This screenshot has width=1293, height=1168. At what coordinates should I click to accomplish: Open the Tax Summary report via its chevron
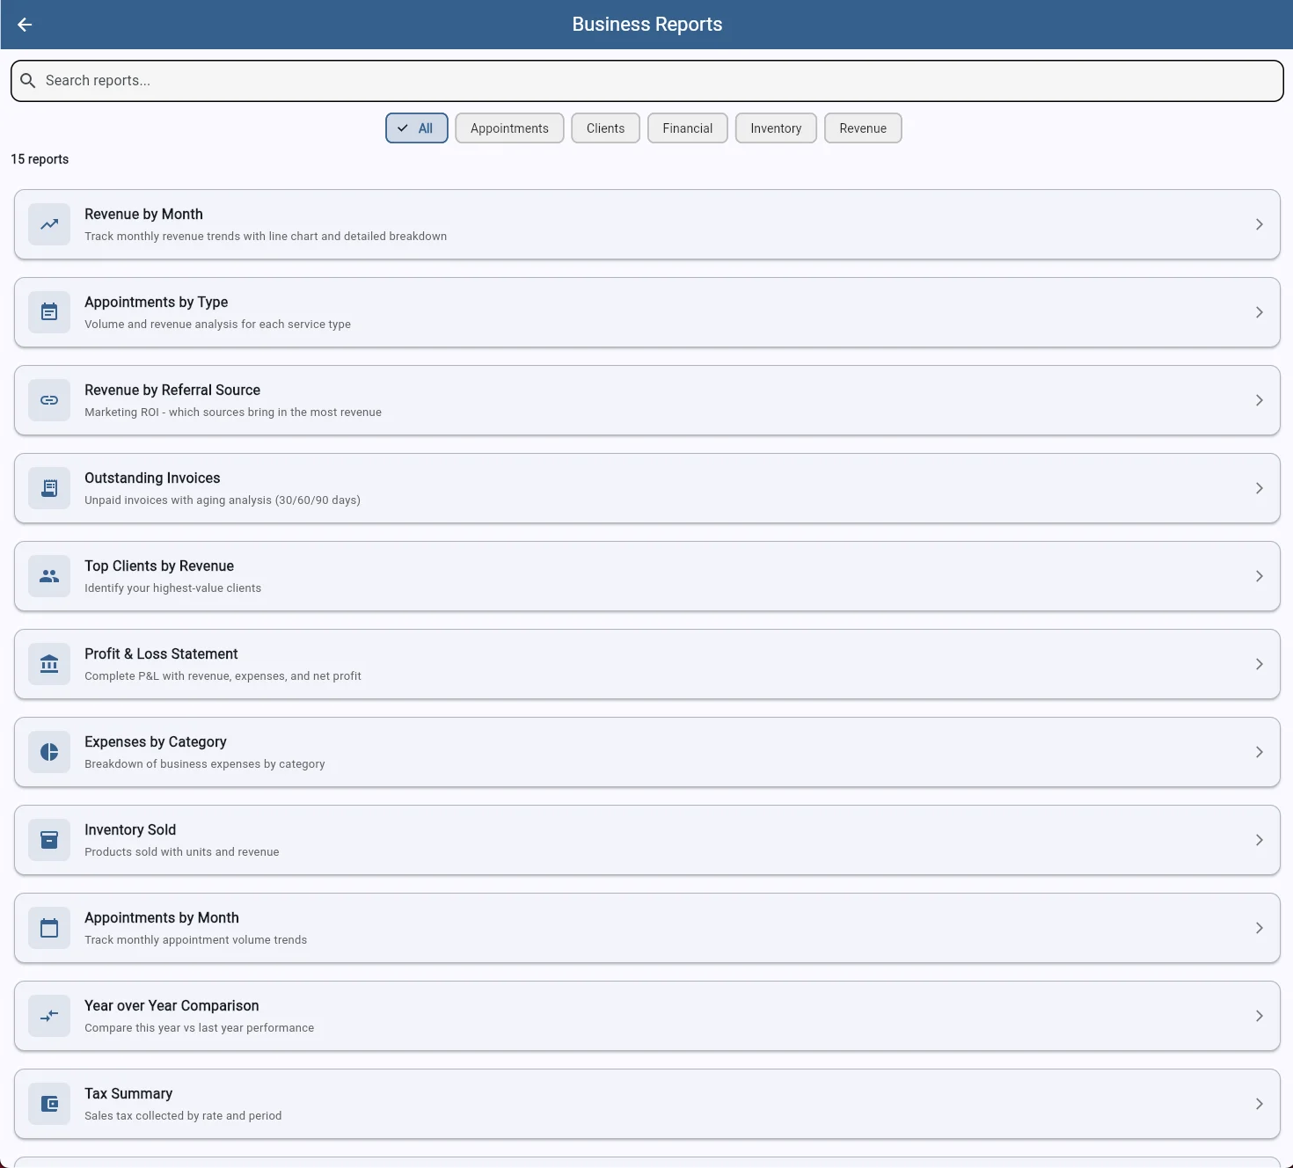(x=1259, y=1104)
